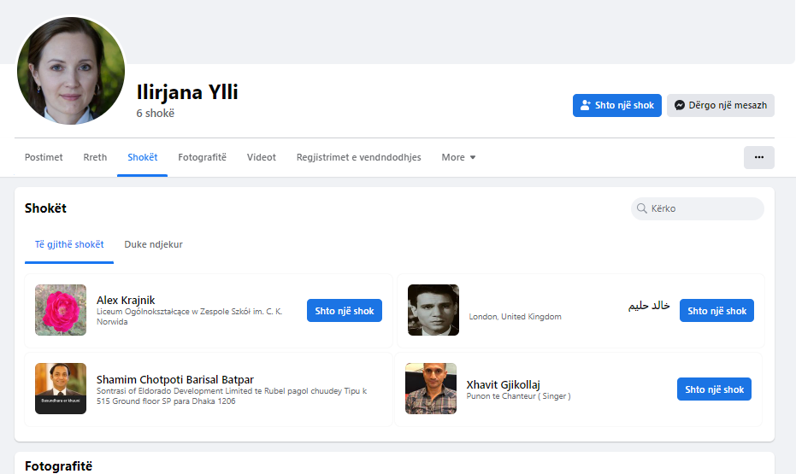
Task: Open the Fotografitë tab
Action: click(202, 157)
